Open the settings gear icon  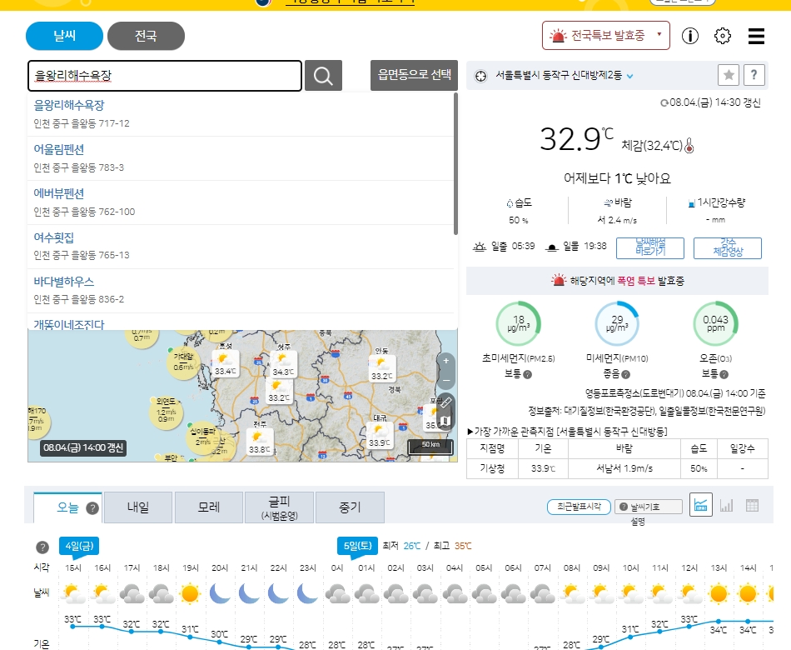coord(722,36)
